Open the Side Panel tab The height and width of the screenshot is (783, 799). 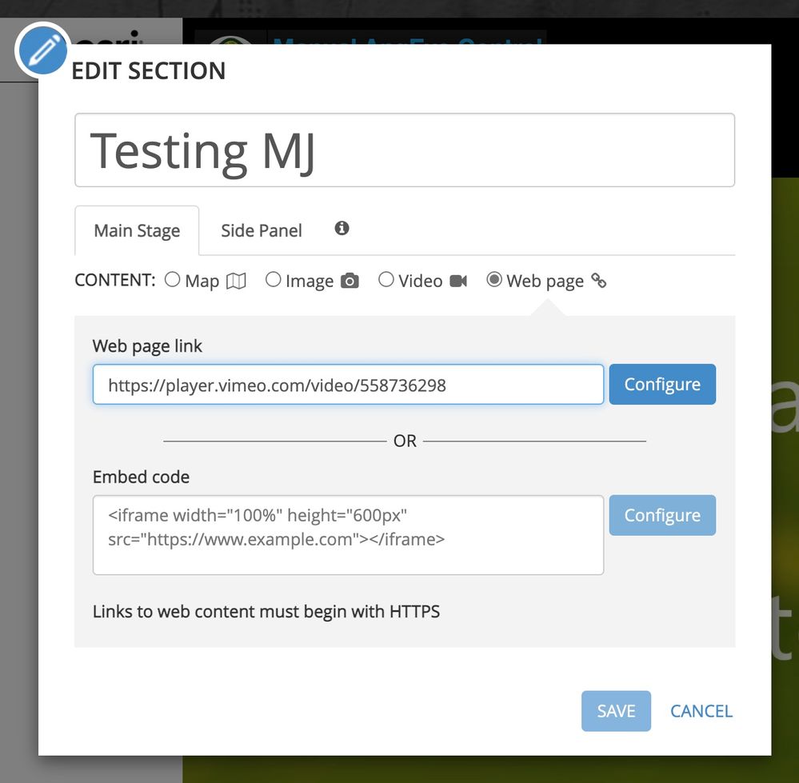(x=262, y=231)
